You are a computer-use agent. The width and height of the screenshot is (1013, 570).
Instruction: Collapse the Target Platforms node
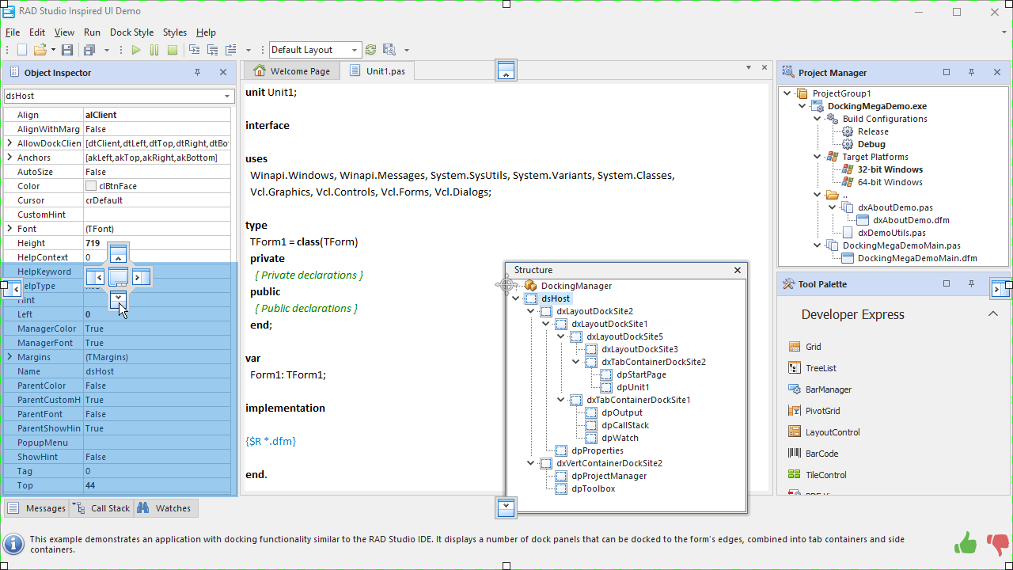pos(818,157)
